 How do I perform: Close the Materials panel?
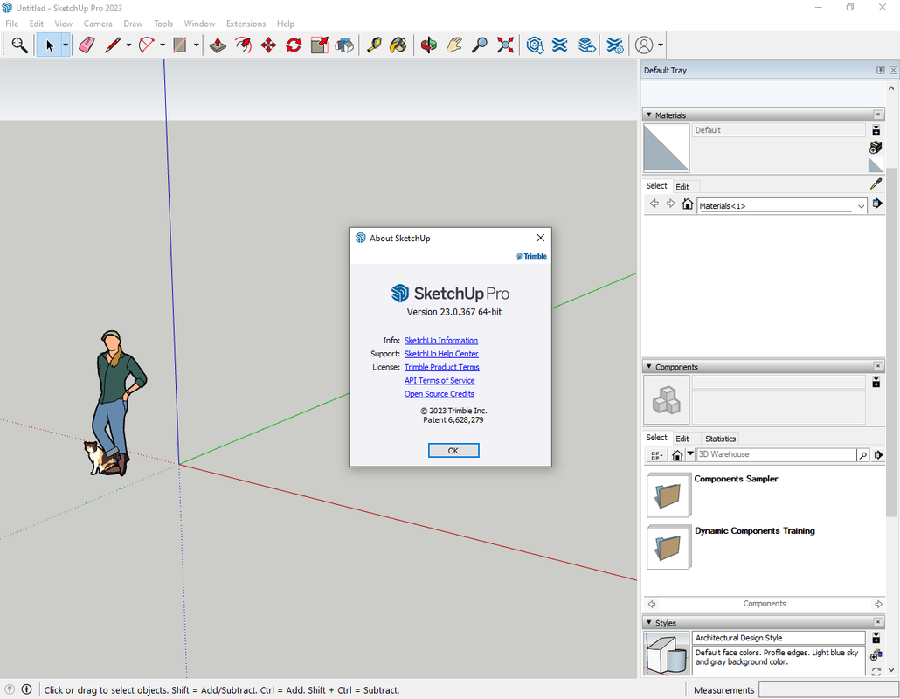877,114
